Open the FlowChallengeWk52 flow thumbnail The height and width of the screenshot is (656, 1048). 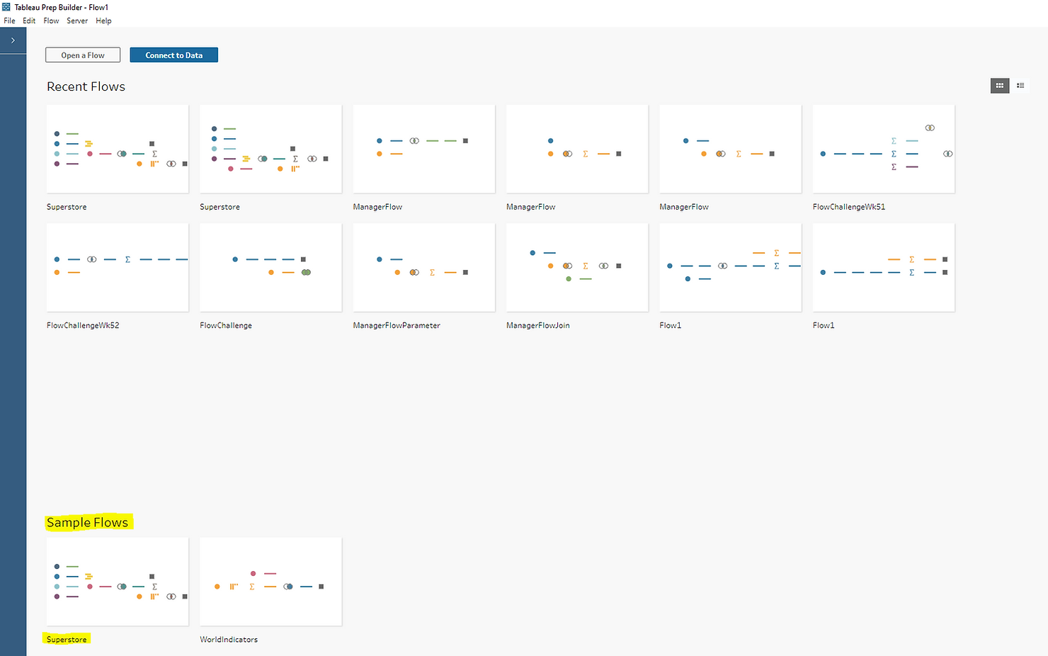pos(118,267)
